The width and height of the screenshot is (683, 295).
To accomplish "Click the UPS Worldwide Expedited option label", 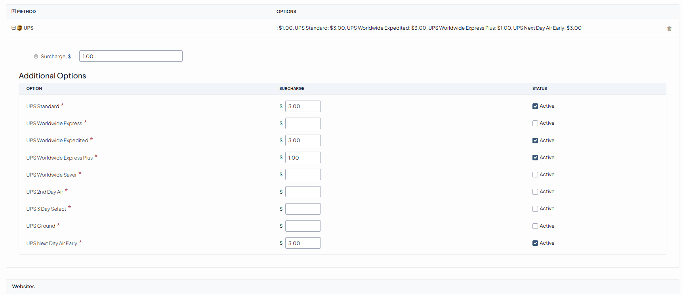I will click(57, 141).
